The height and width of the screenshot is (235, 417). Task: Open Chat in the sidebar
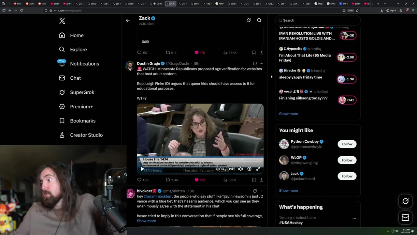click(70, 78)
